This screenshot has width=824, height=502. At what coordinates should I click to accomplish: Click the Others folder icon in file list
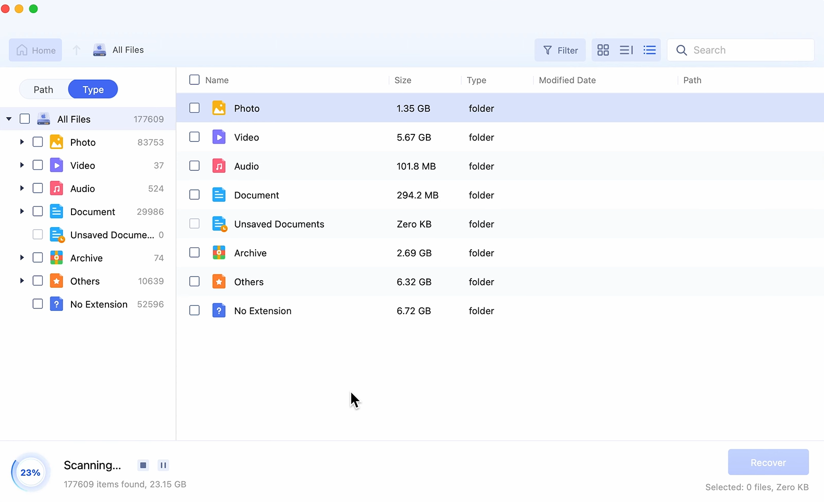pos(219,282)
